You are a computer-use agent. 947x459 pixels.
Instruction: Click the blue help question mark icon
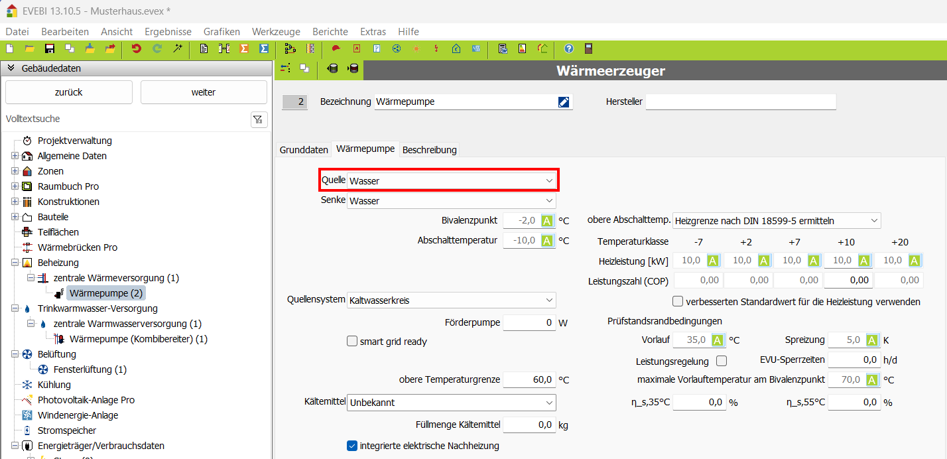[x=568, y=48]
